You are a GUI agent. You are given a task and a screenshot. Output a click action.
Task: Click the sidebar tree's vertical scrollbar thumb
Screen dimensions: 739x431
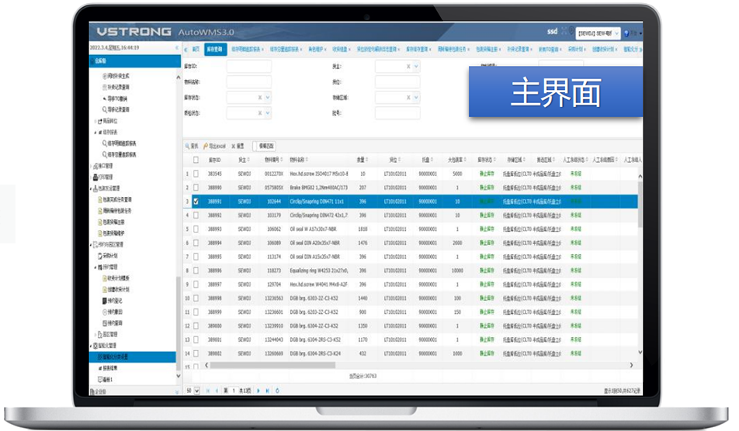click(x=179, y=324)
